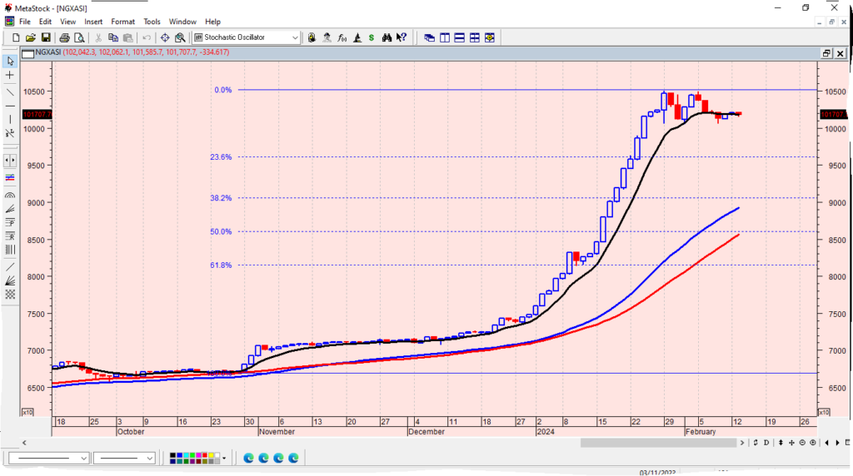Restore the NGXASI chart window
The image size is (853, 476).
826,52
